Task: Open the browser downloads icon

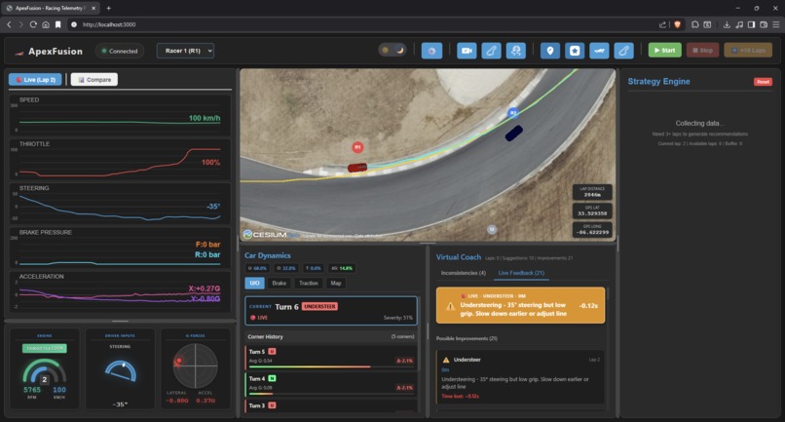Action: tap(727, 24)
